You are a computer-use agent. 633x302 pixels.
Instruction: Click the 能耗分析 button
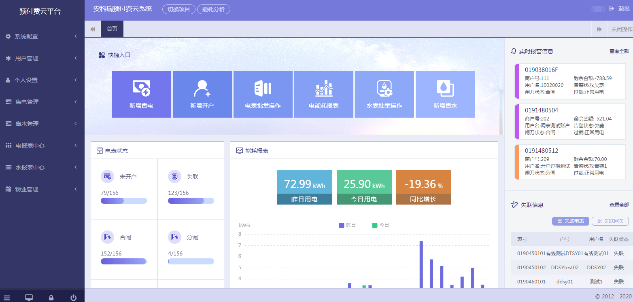pyautogui.click(x=214, y=9)
